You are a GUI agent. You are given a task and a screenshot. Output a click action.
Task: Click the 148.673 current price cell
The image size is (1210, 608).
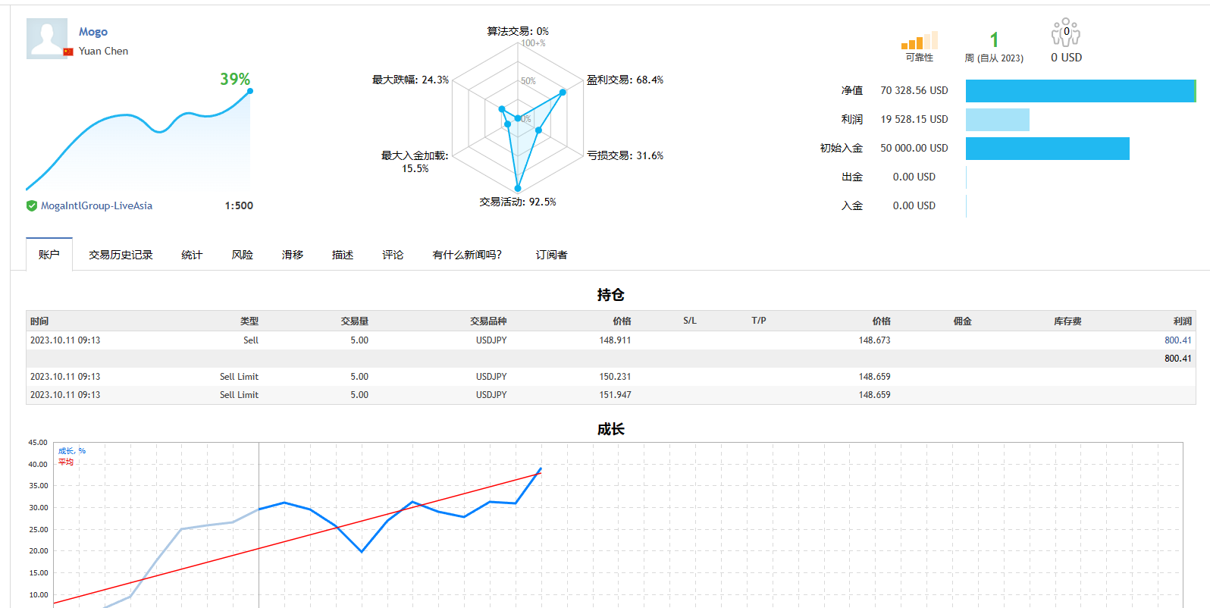click(874, 340)
